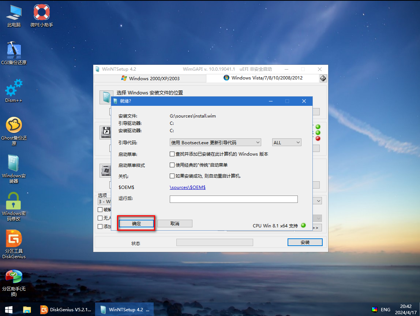Click the WinNTSetup title bar app icon
The width and height of the screenshot is (420, 316).
[x=97, y=69]
